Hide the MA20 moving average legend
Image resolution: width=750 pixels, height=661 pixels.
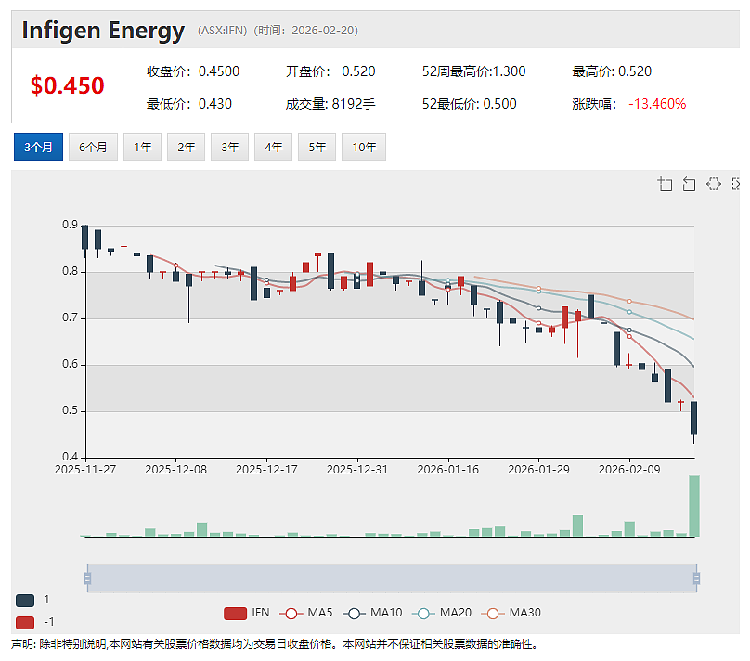tap(442, 613)
